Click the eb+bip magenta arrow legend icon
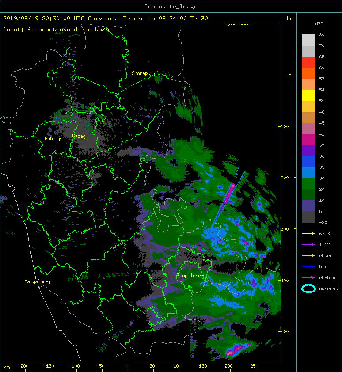The height and width of the screenshot is (372, 342). 308,277
